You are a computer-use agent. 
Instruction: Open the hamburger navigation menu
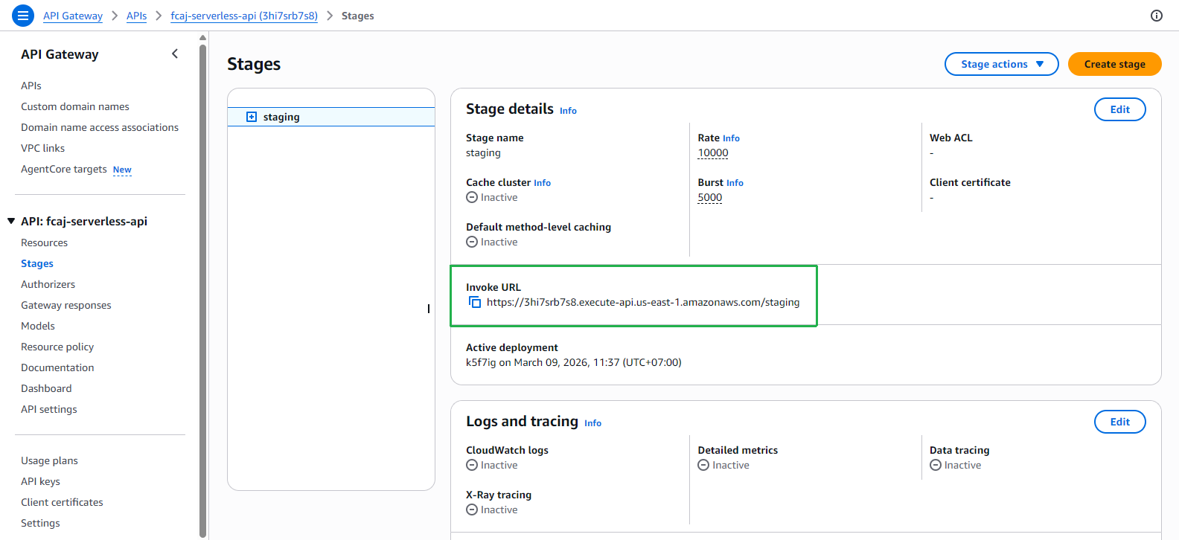(x=23, y=15)
